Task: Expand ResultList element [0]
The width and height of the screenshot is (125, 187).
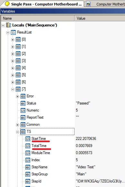Action: pos(13,40)
